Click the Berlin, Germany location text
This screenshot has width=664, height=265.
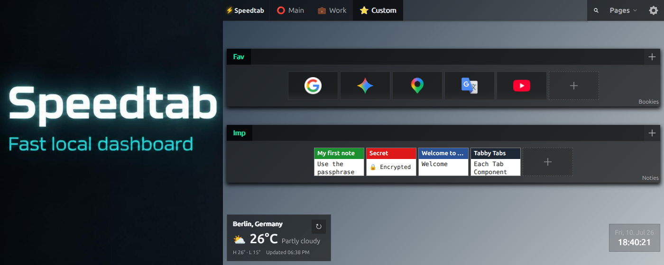258,224
